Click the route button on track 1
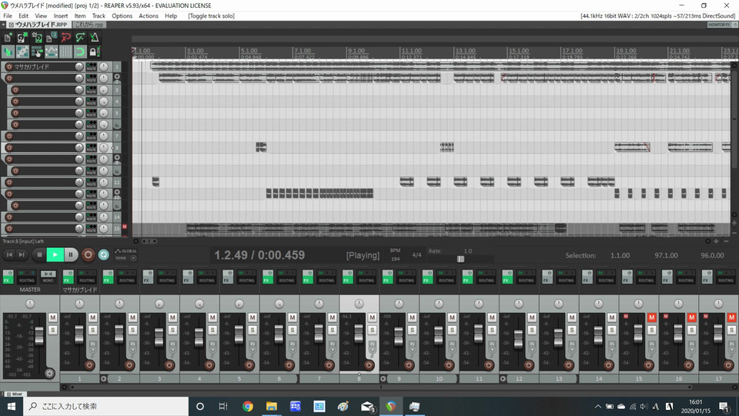Viewport: 739px width, 416px height. (91, 66)
